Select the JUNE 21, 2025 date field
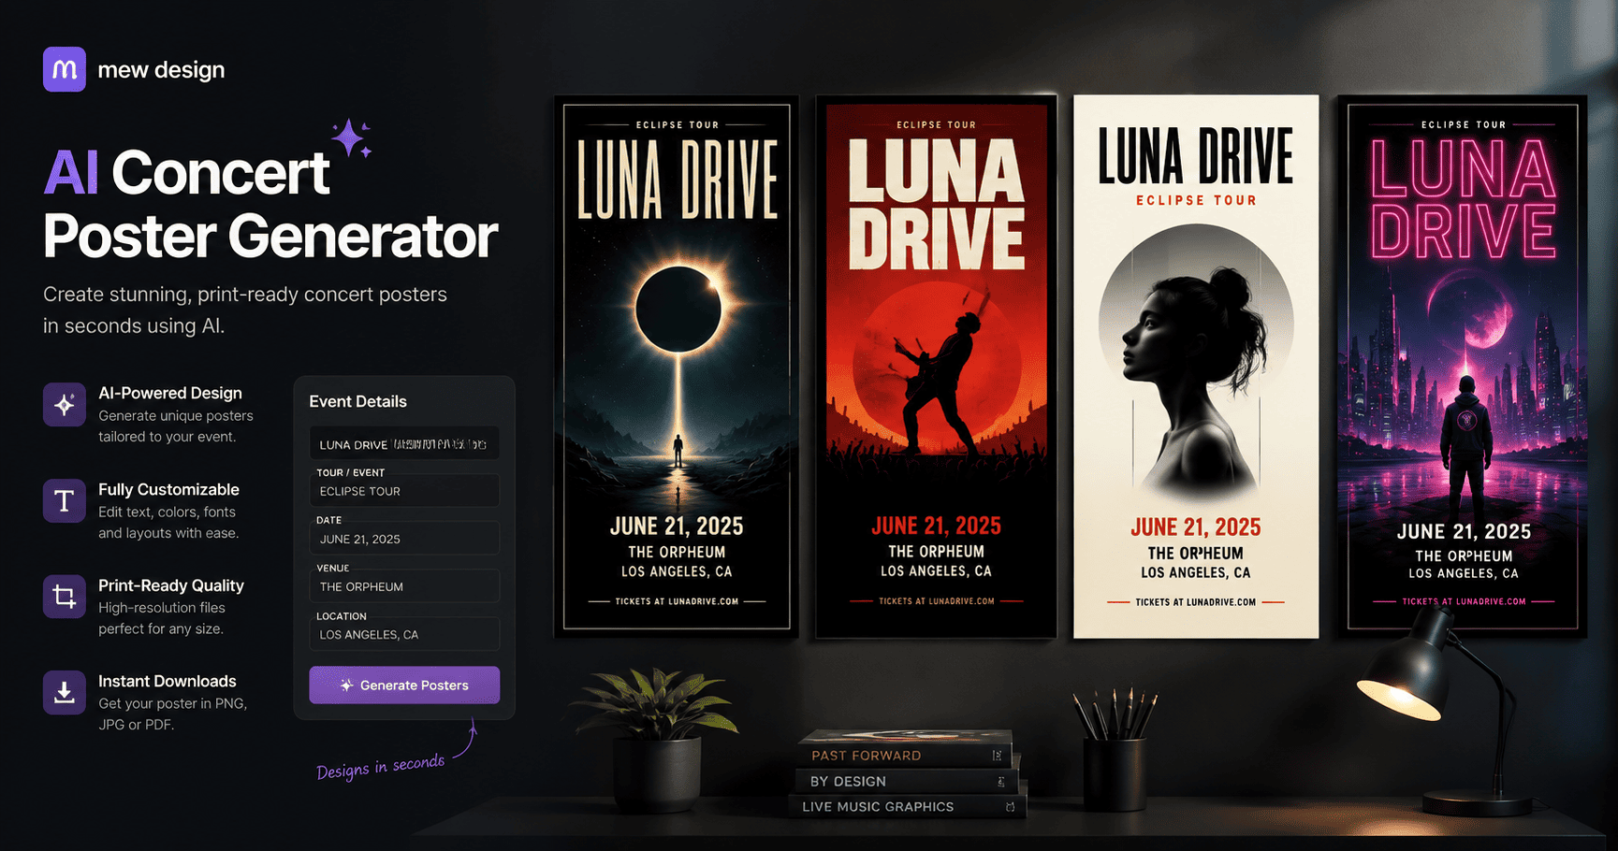 coord(404,539)
